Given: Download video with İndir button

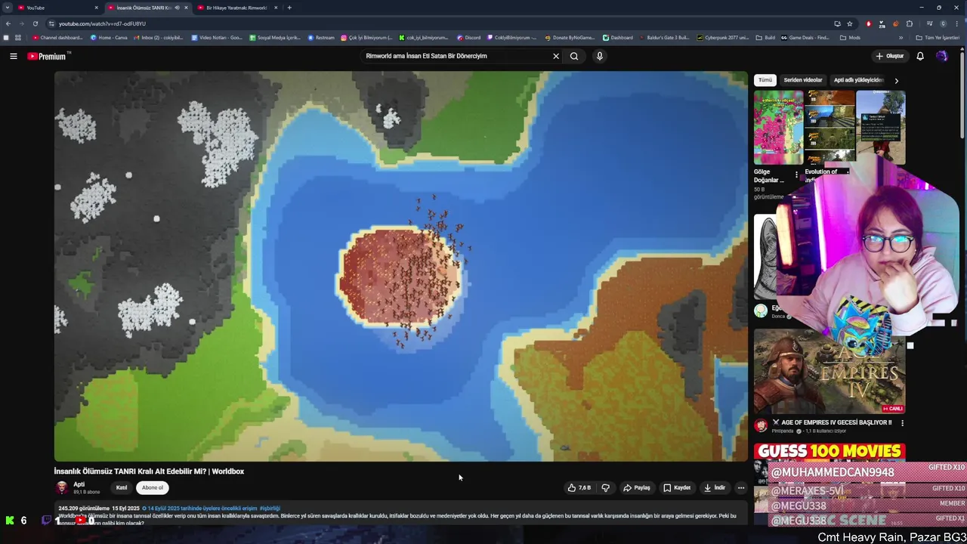Looking at the screenshot, I should (715, 488).
